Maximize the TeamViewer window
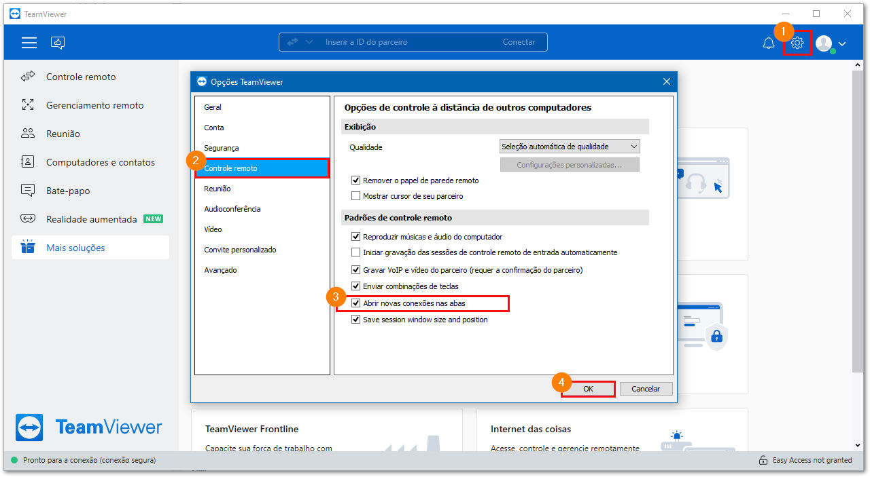This screenshot has height=477, width=870. [x=816, y=14]
